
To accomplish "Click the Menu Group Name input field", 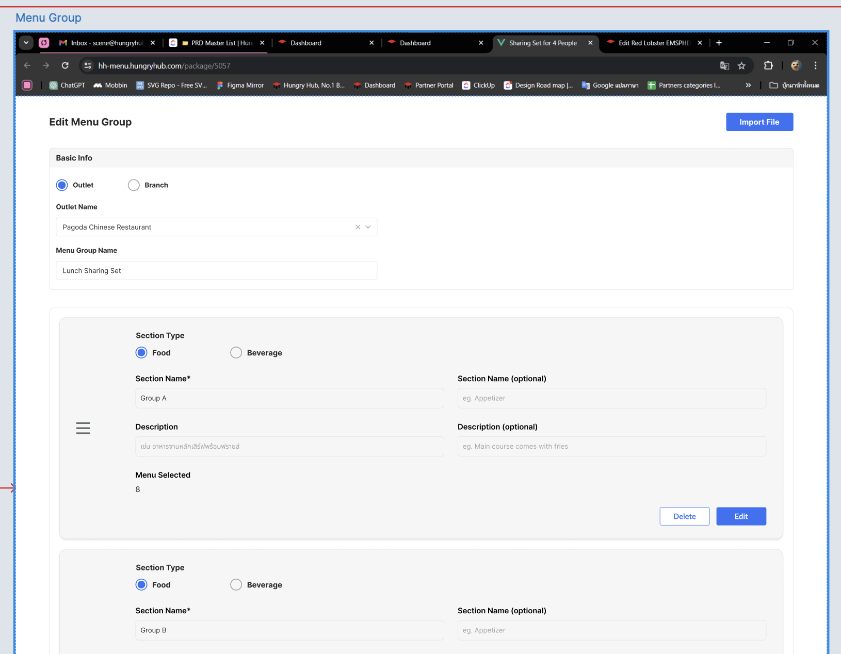I will pyautogui.click(x=216, y=271).
